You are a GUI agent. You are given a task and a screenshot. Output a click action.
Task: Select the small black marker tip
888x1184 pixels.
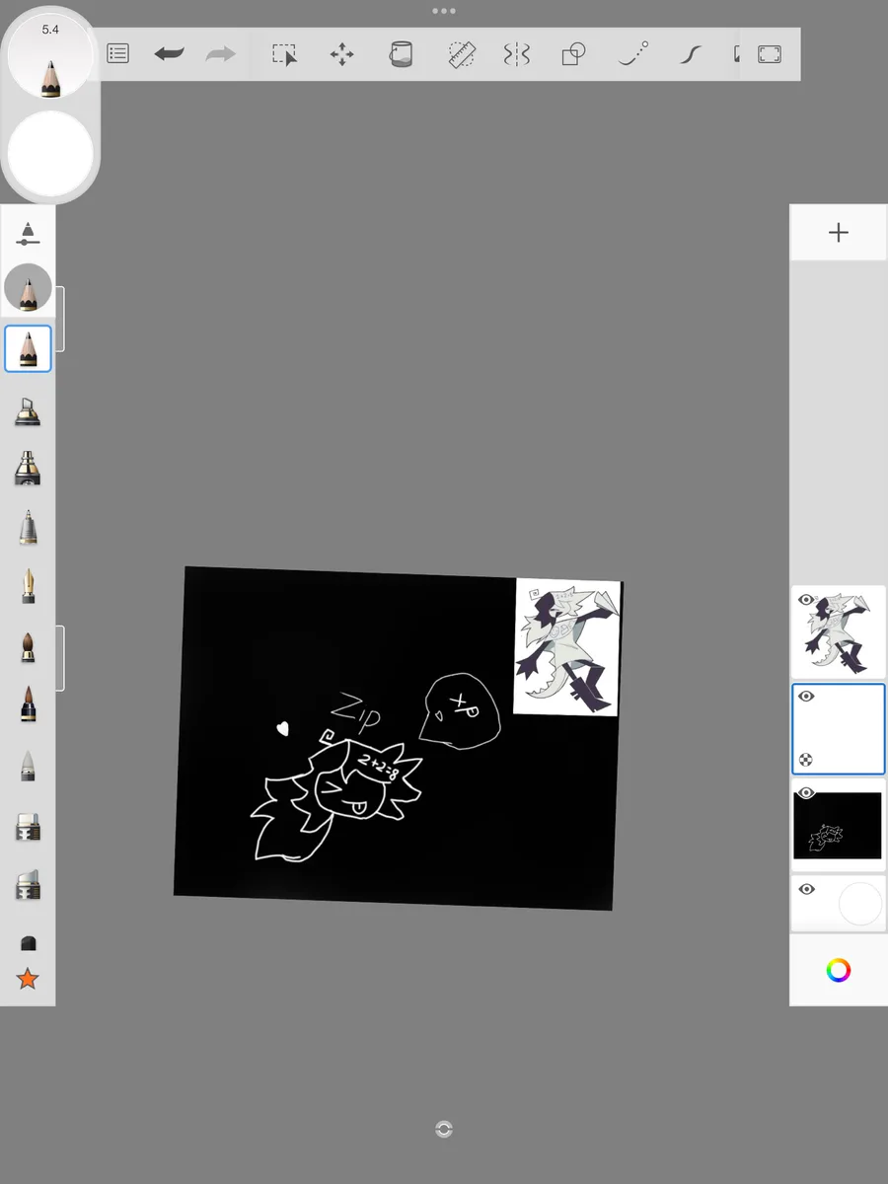28,943
